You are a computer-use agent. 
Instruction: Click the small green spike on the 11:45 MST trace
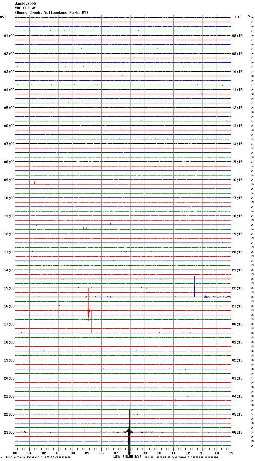(84, 229)
